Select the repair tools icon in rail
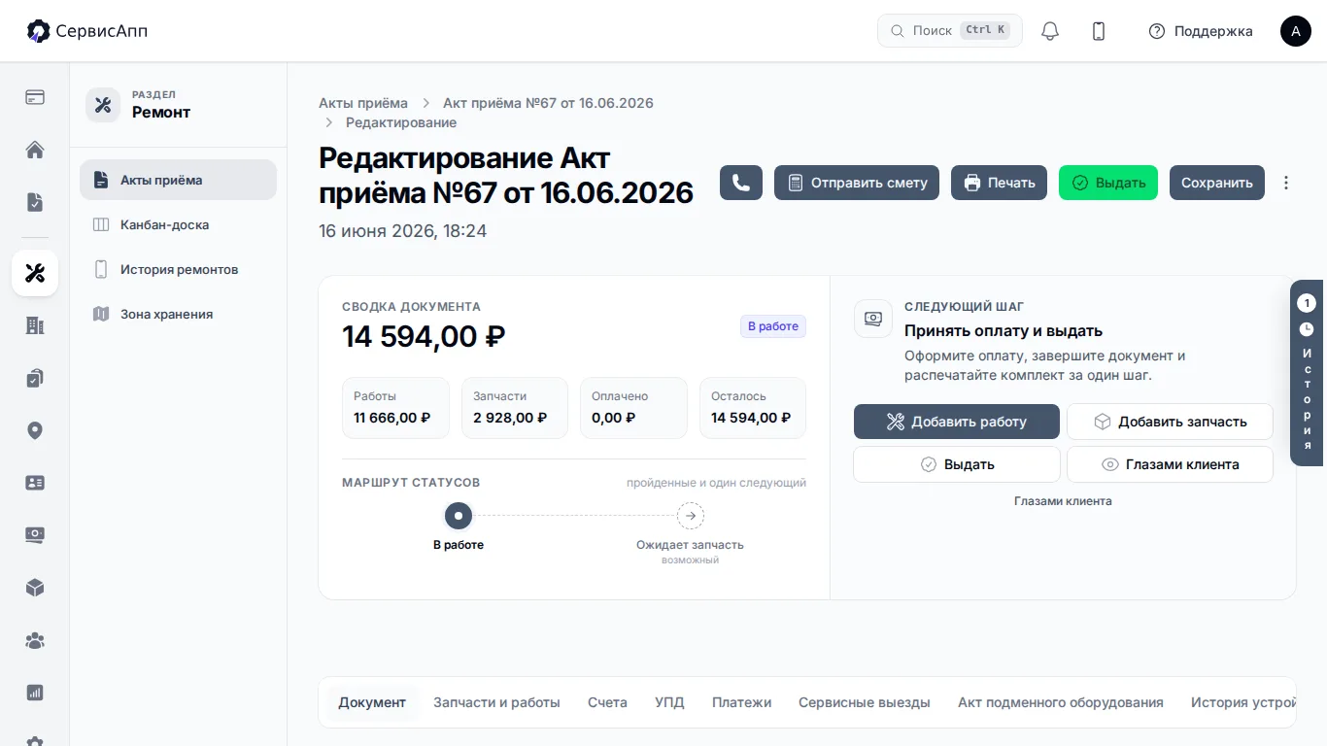This screenshot has width=1327, height=746. click(35, 273)
